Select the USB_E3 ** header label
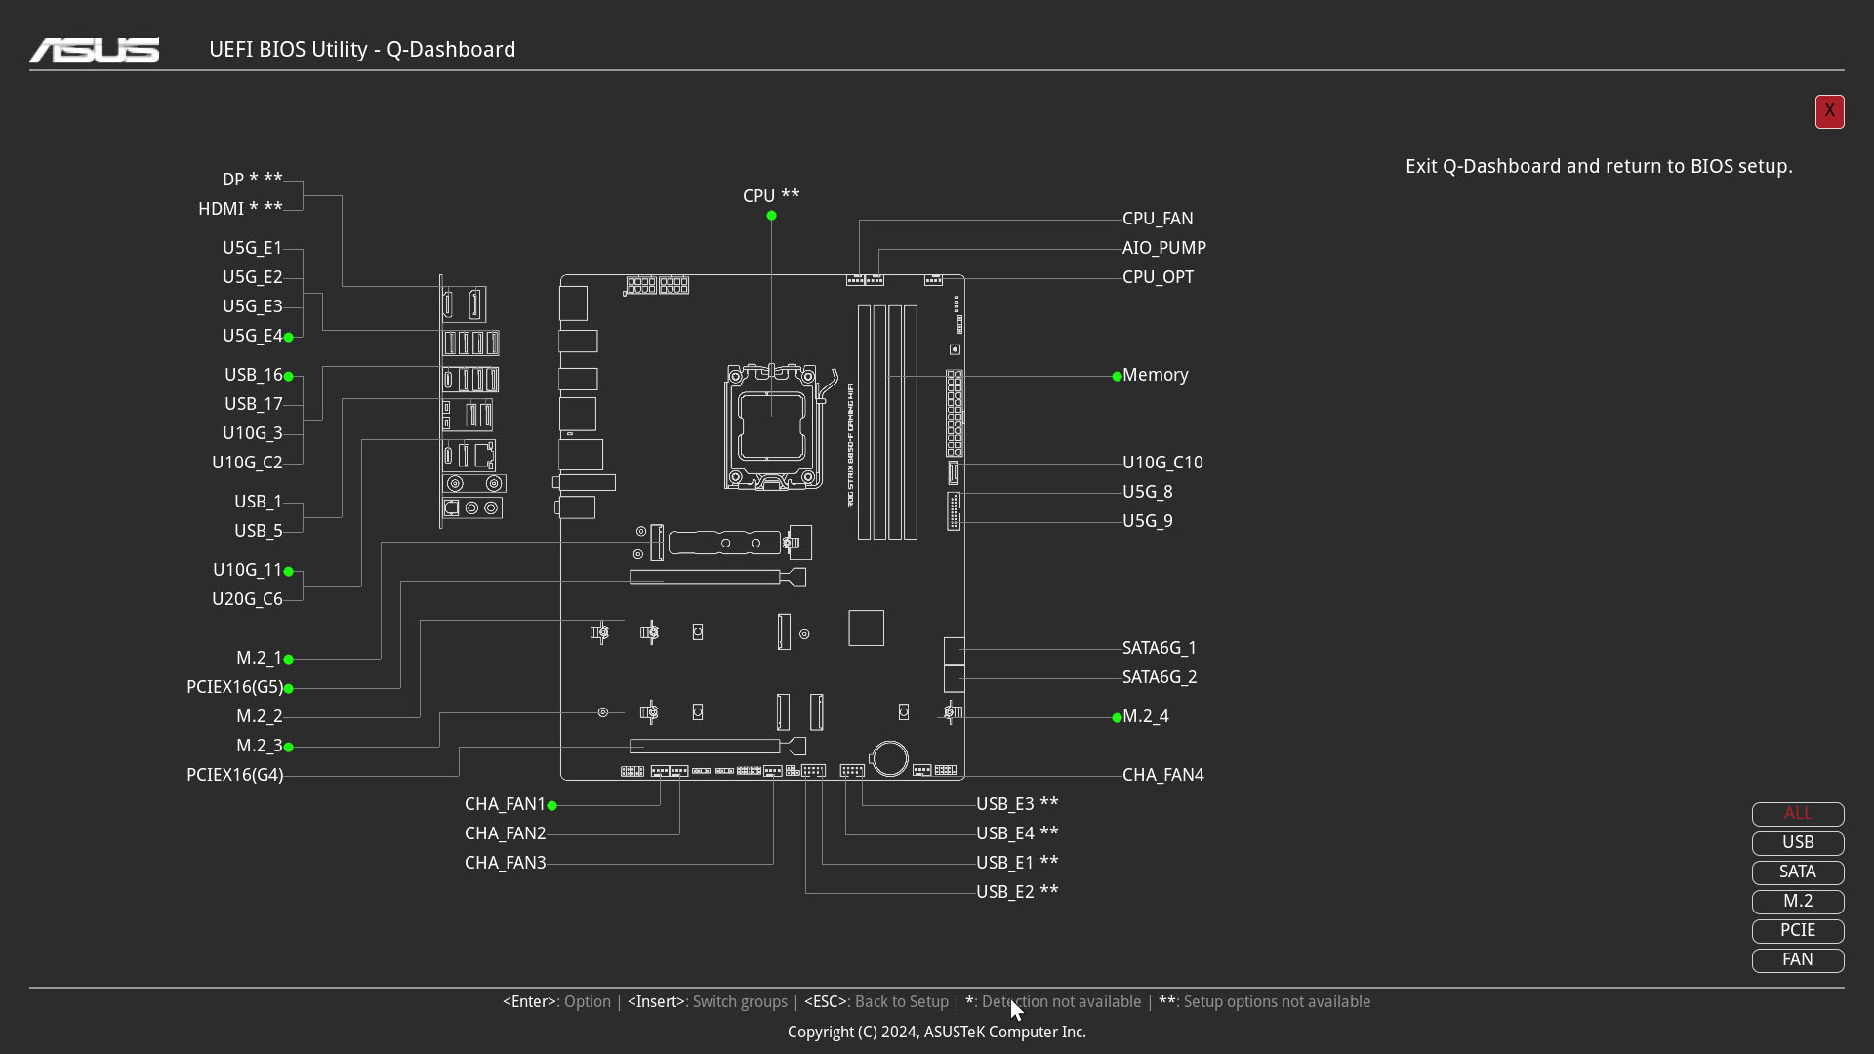The image size is (1874, 1054). coord(1017,804)
